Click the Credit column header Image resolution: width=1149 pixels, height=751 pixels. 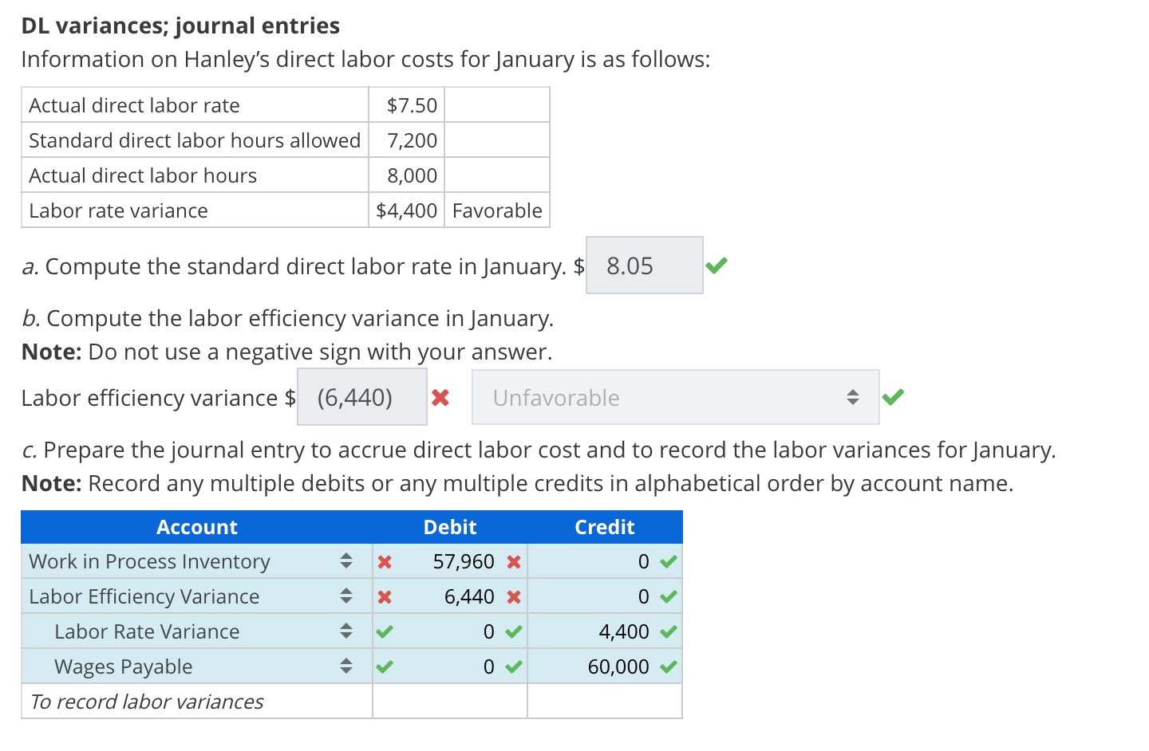[604, 526]
